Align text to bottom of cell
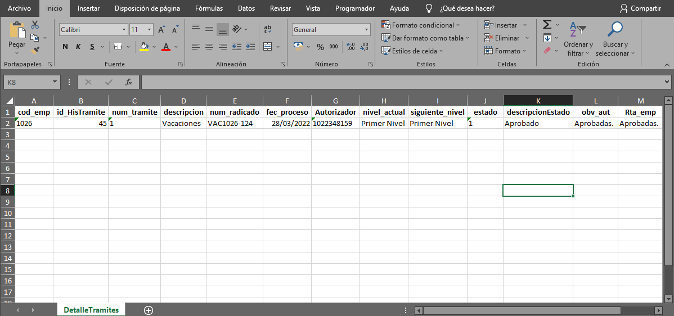 tap(223, 29)
